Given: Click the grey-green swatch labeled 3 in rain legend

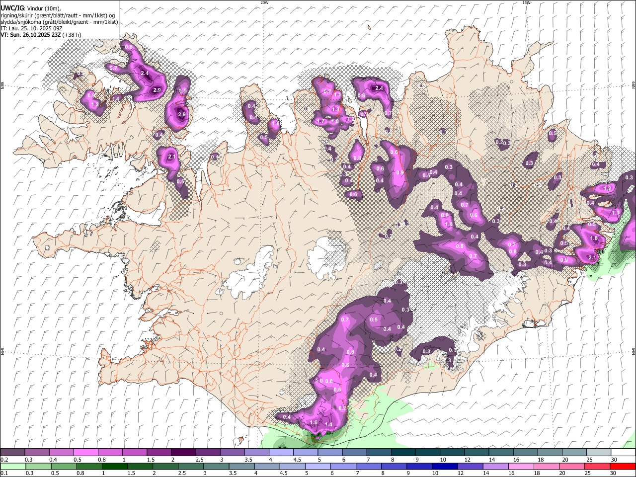Looking at the screenshot, I should [x=216, y=466].
